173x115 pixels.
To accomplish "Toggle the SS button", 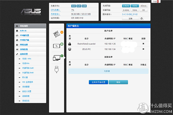I will 143,10.
